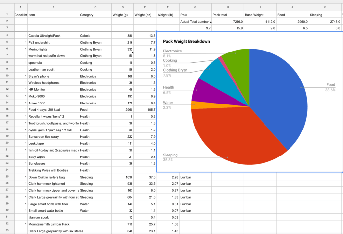Select the Pack Weight Breakdown chart title

pos(186,41)
